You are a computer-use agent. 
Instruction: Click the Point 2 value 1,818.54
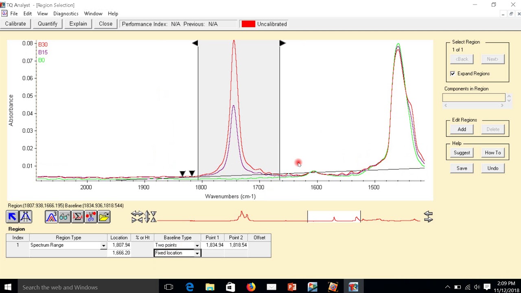tap(236, 245)
